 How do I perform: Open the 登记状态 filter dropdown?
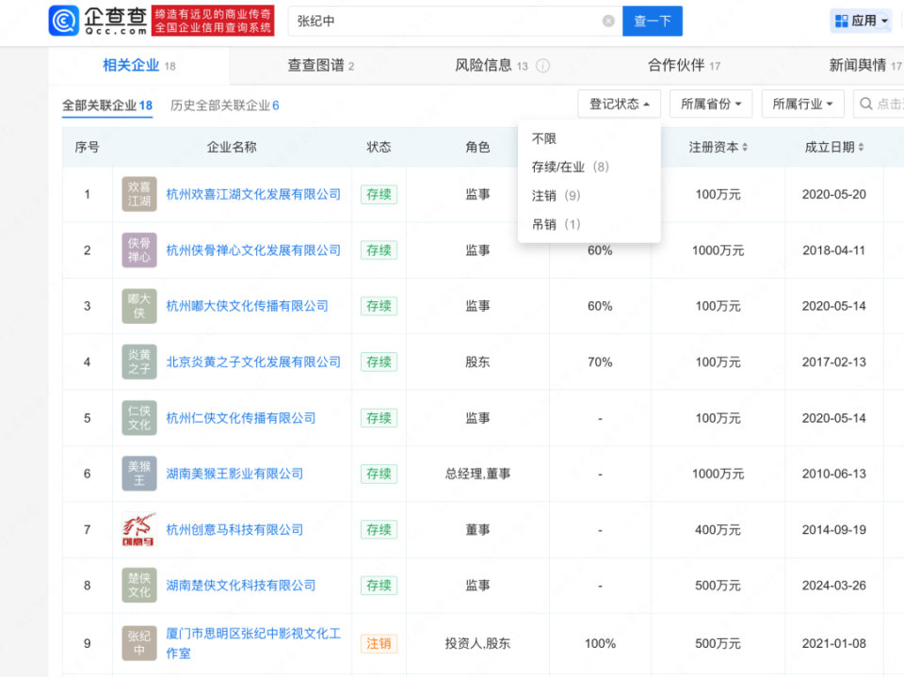click(x=619, y=104)
